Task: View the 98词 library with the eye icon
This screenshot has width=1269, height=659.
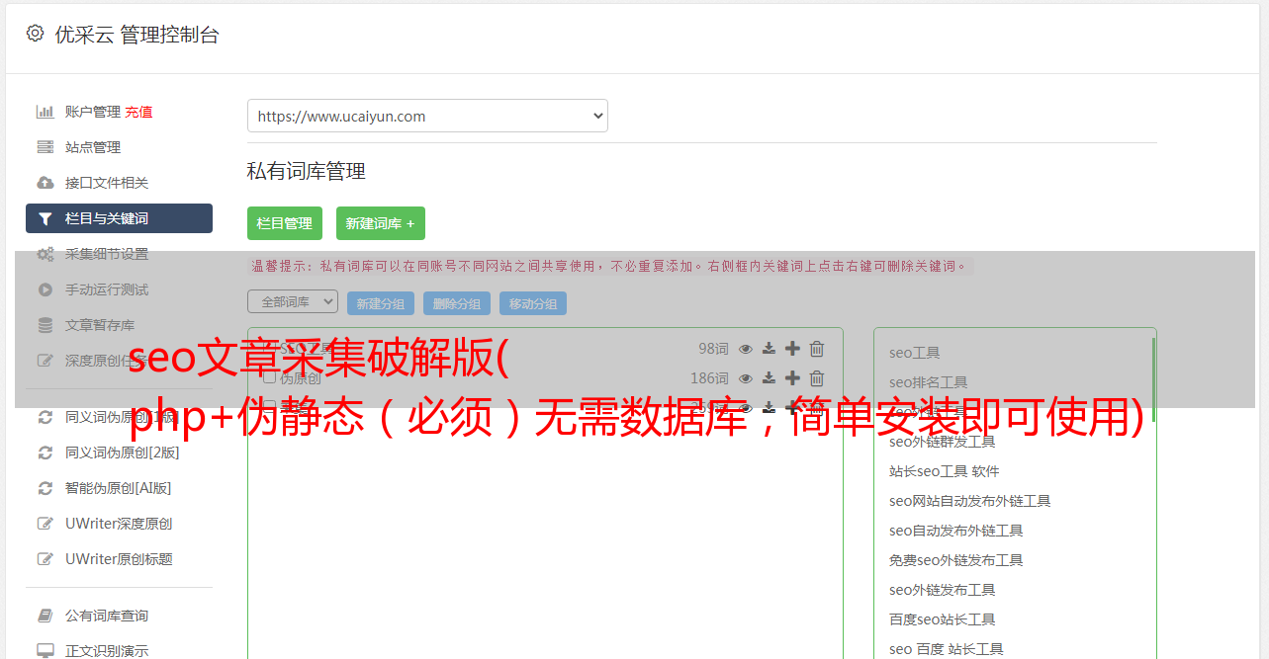Action: (x=746, y=349)
